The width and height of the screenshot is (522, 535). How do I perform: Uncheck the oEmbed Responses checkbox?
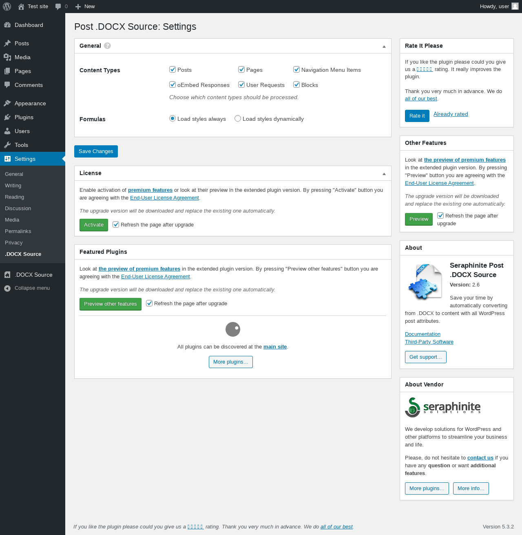tap(173, 84)
